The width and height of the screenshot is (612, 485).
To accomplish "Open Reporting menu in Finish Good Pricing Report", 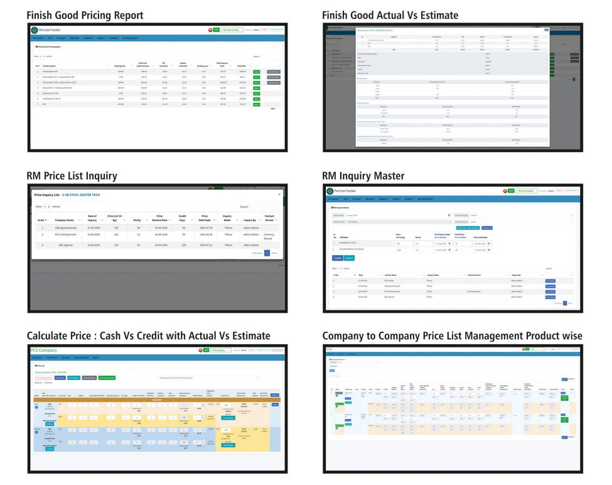I will [75, 38].
